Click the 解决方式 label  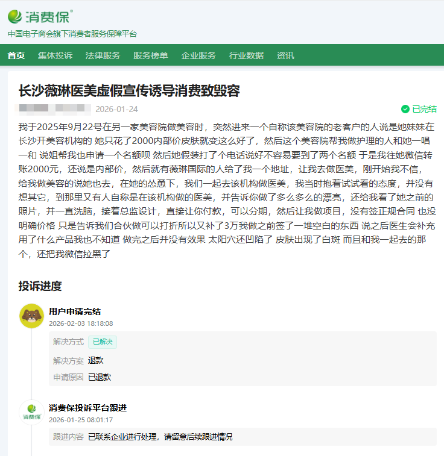pyautogui.click(x=68, y=342)
